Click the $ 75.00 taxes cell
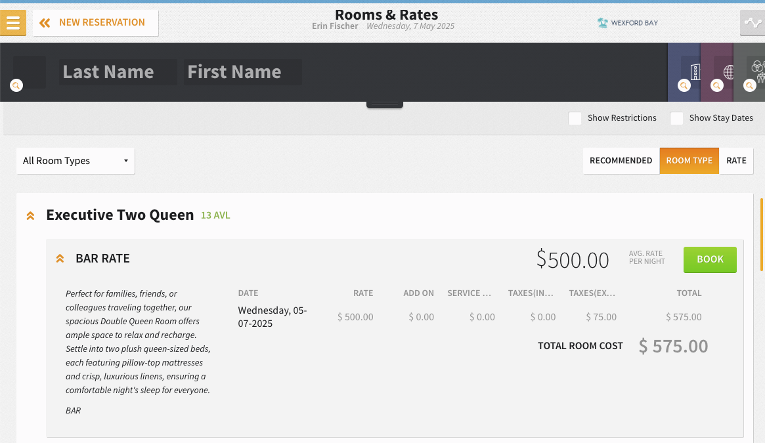Screen dimensions: 765x443 [x=601, y=316]
